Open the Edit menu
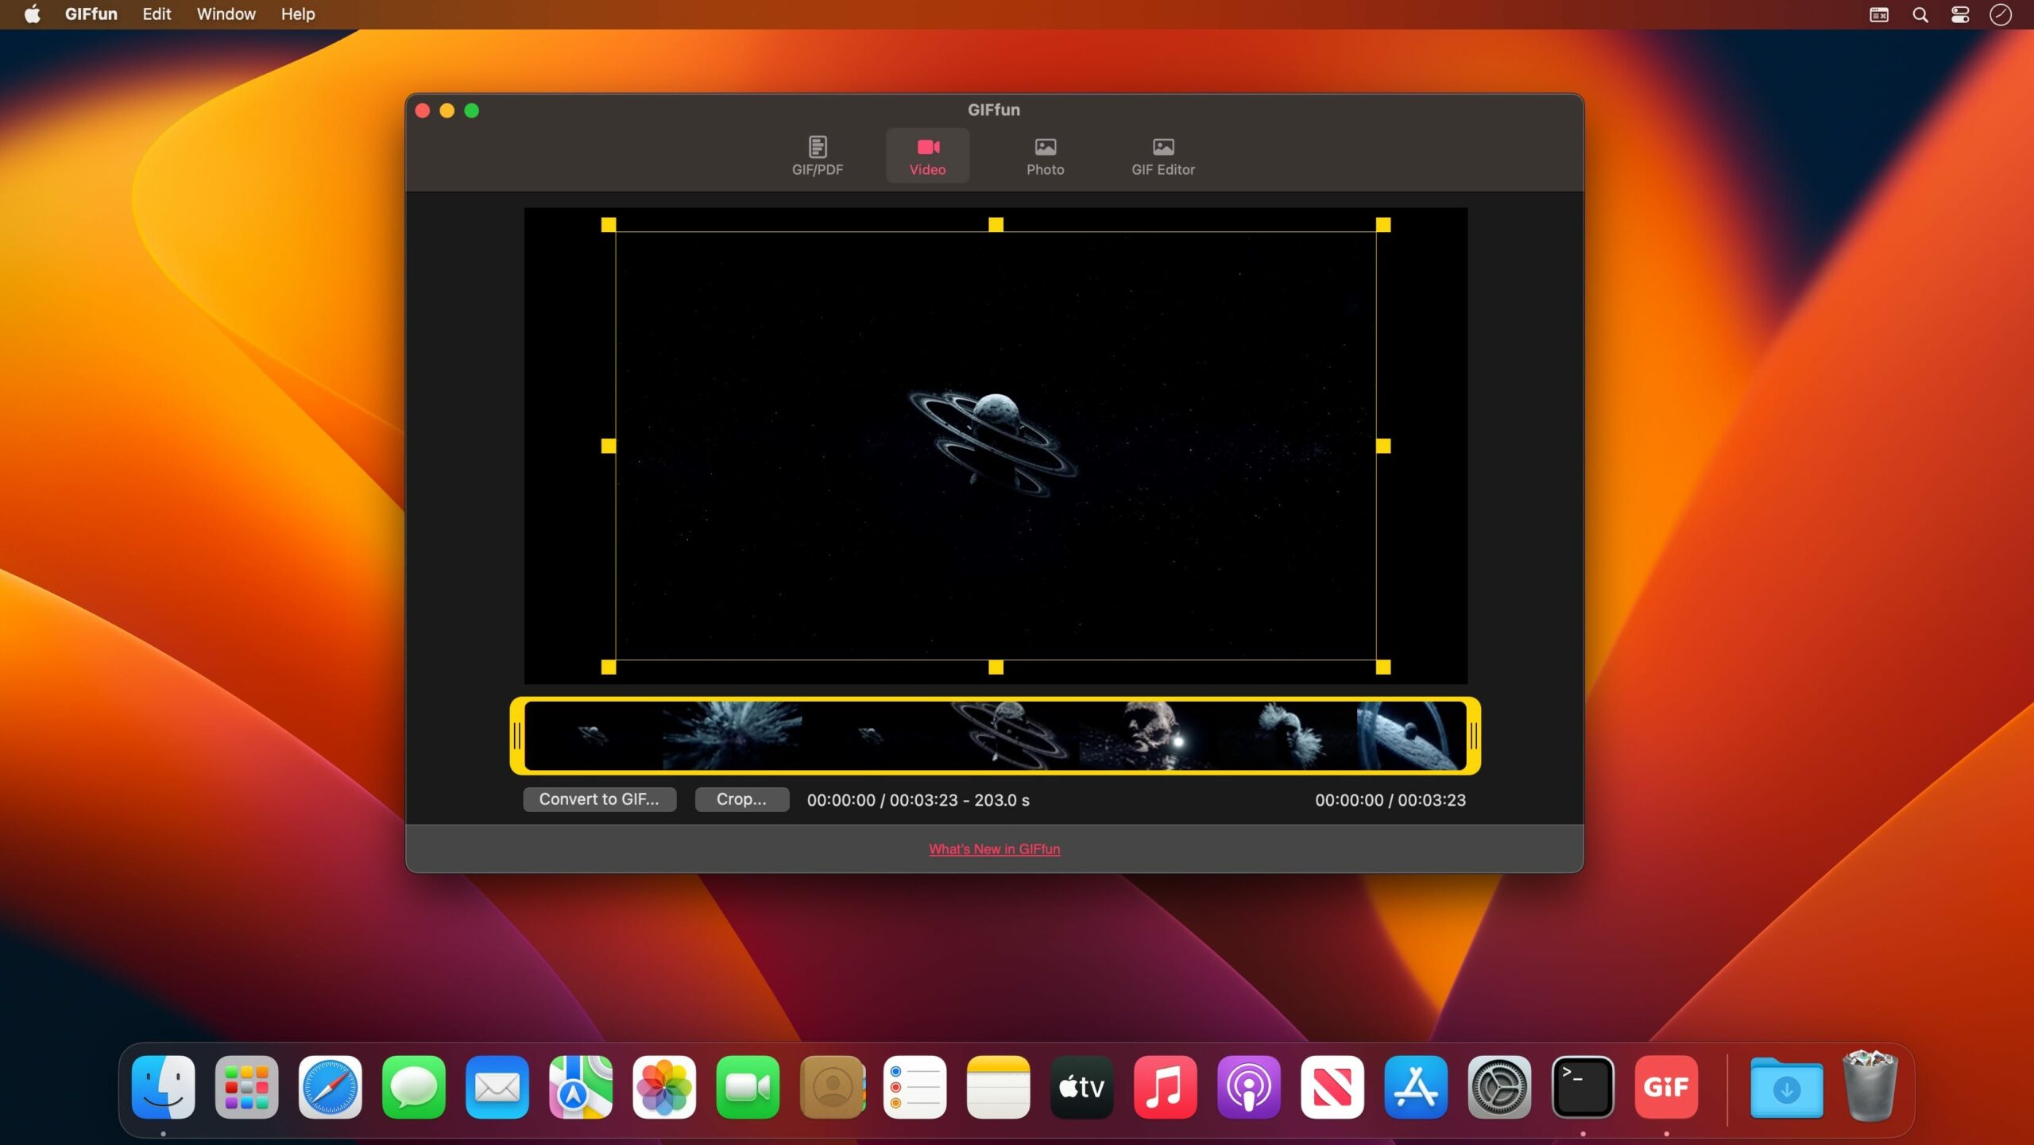This screenshot has width=2034, height=1145. tap(157, 14)
